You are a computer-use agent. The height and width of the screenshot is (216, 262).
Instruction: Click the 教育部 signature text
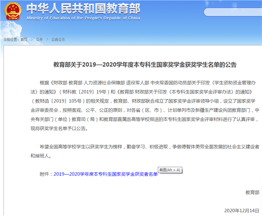pyautogui.click(x=252, y=192)
